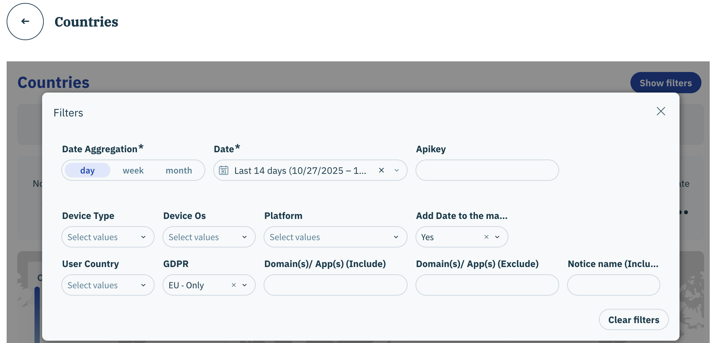Select day date aggregation
Screen dimensions: 718x343
[88, 171]
